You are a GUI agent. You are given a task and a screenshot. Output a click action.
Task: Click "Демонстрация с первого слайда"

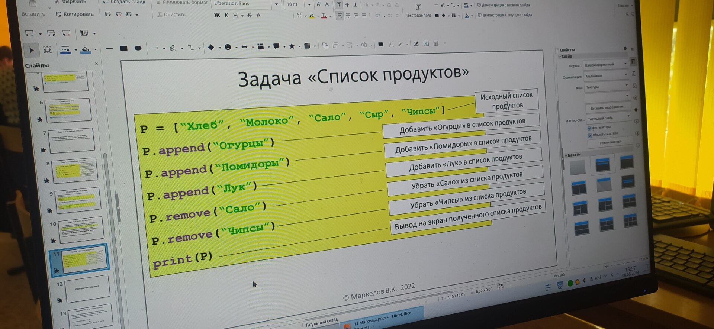[506, 5]
